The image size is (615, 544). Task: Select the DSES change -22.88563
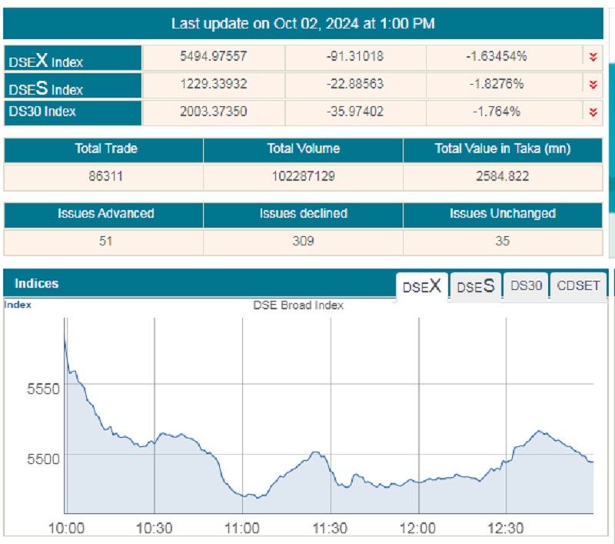tap(355, 84)
